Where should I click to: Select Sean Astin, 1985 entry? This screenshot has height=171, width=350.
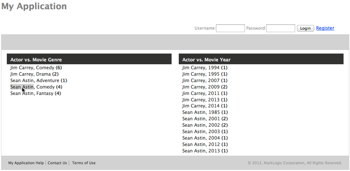[x=201, y=112]
